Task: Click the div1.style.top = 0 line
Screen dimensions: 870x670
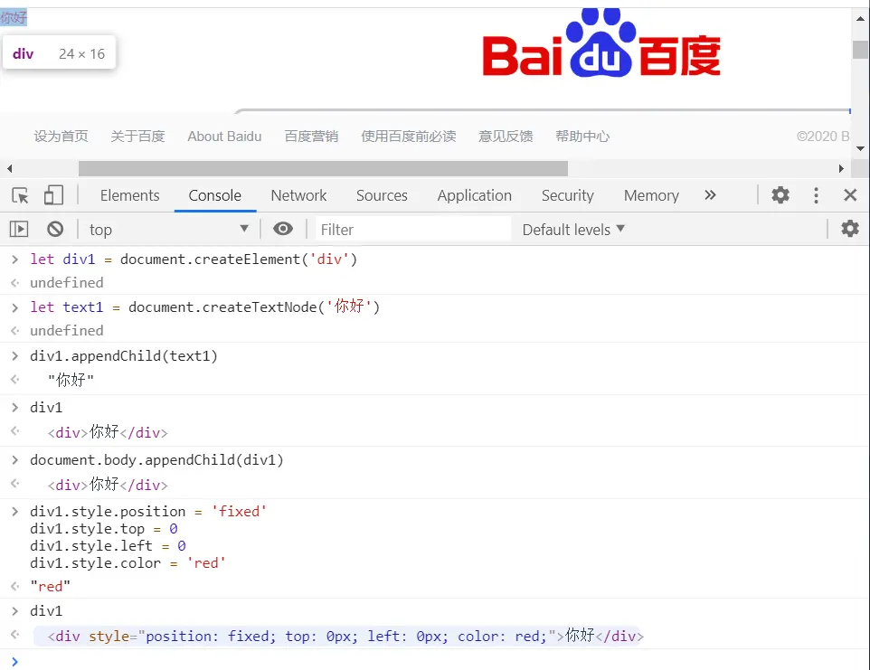Action: click(104, 529)
